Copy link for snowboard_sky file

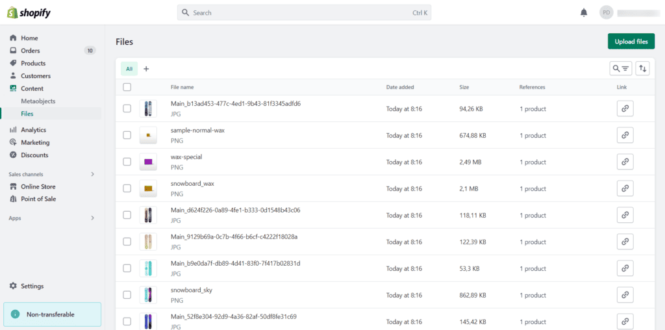coord(625,295)
